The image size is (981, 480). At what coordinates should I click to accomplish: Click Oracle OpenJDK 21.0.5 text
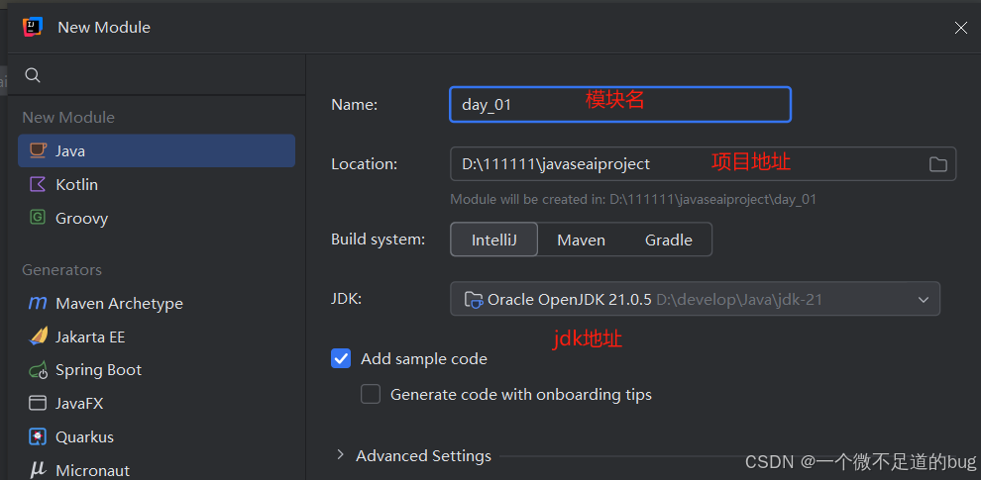coord(570,299)
